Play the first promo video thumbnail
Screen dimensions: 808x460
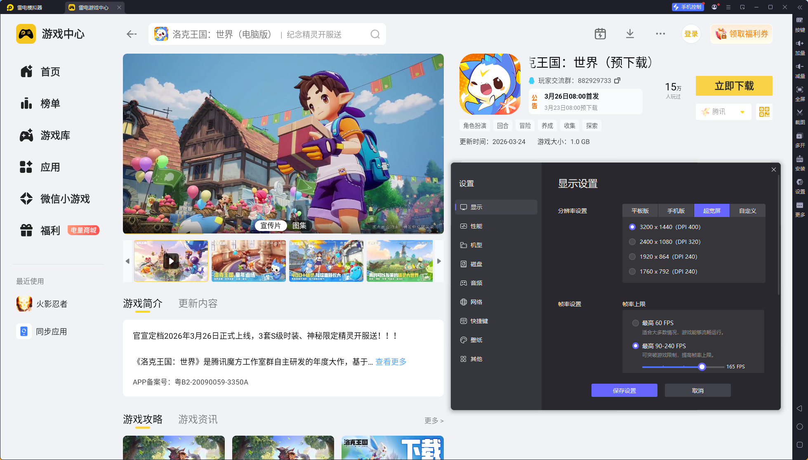[171, 261]
